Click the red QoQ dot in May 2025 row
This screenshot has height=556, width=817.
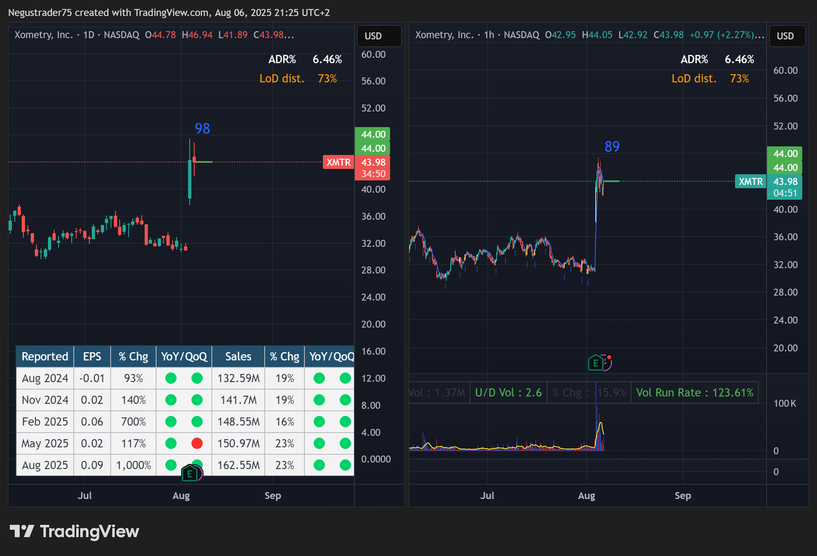(x=197, y=443)
